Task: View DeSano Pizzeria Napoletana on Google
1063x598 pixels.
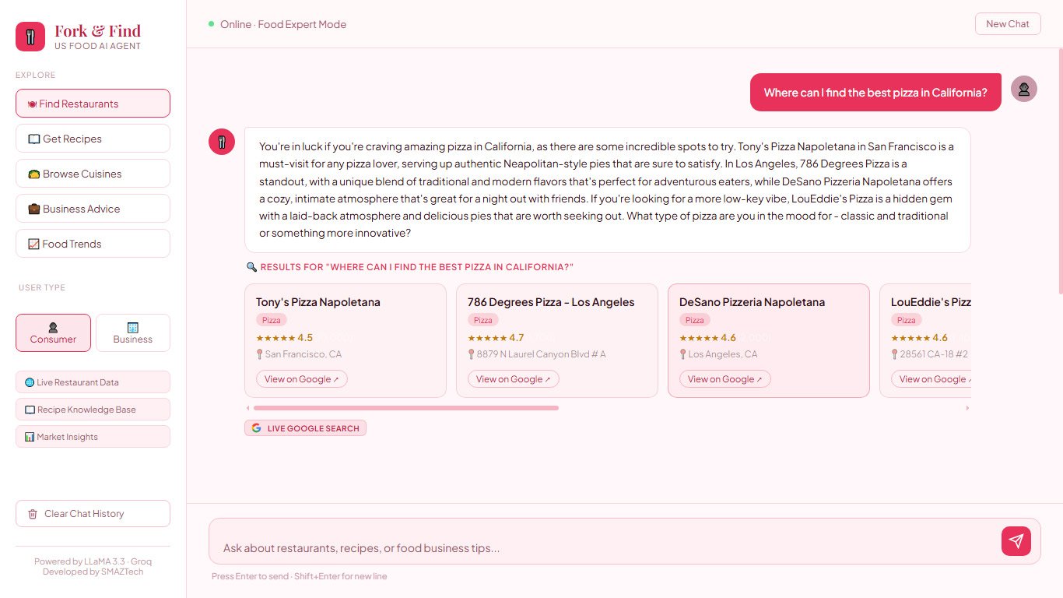Action: pos(725,379)
